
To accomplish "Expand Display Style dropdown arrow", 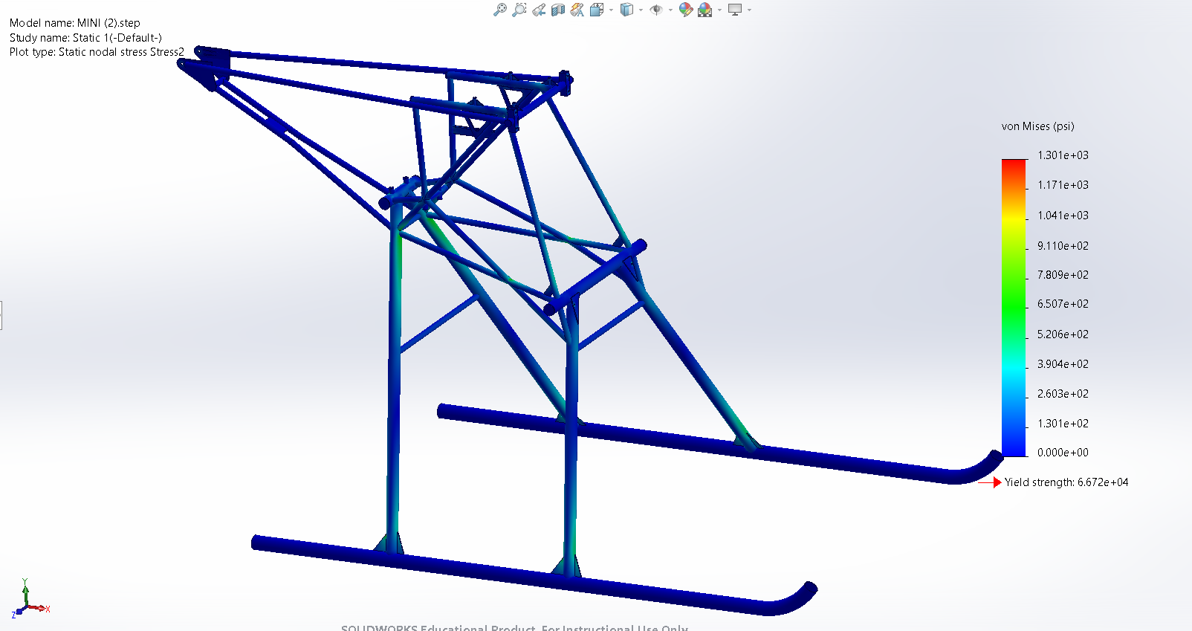I will 641,10.
